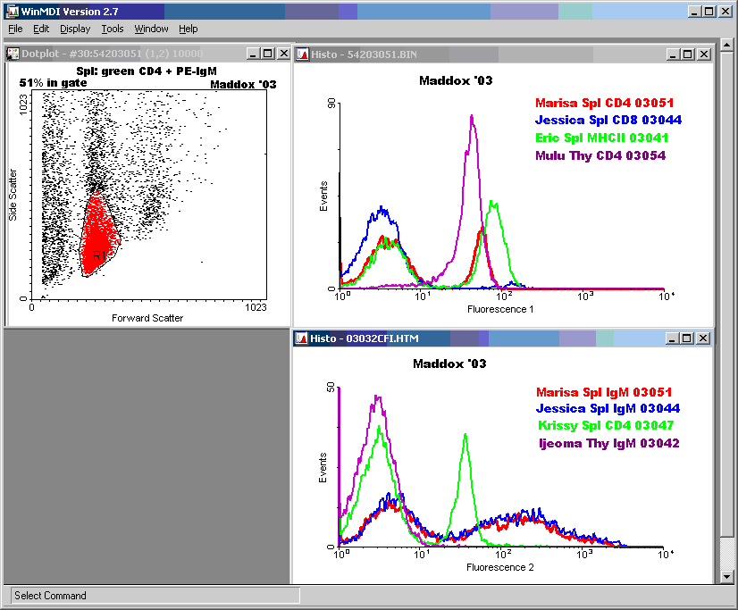Maximize the Histo 03032CFI.HTM window

tap(687, 338)
